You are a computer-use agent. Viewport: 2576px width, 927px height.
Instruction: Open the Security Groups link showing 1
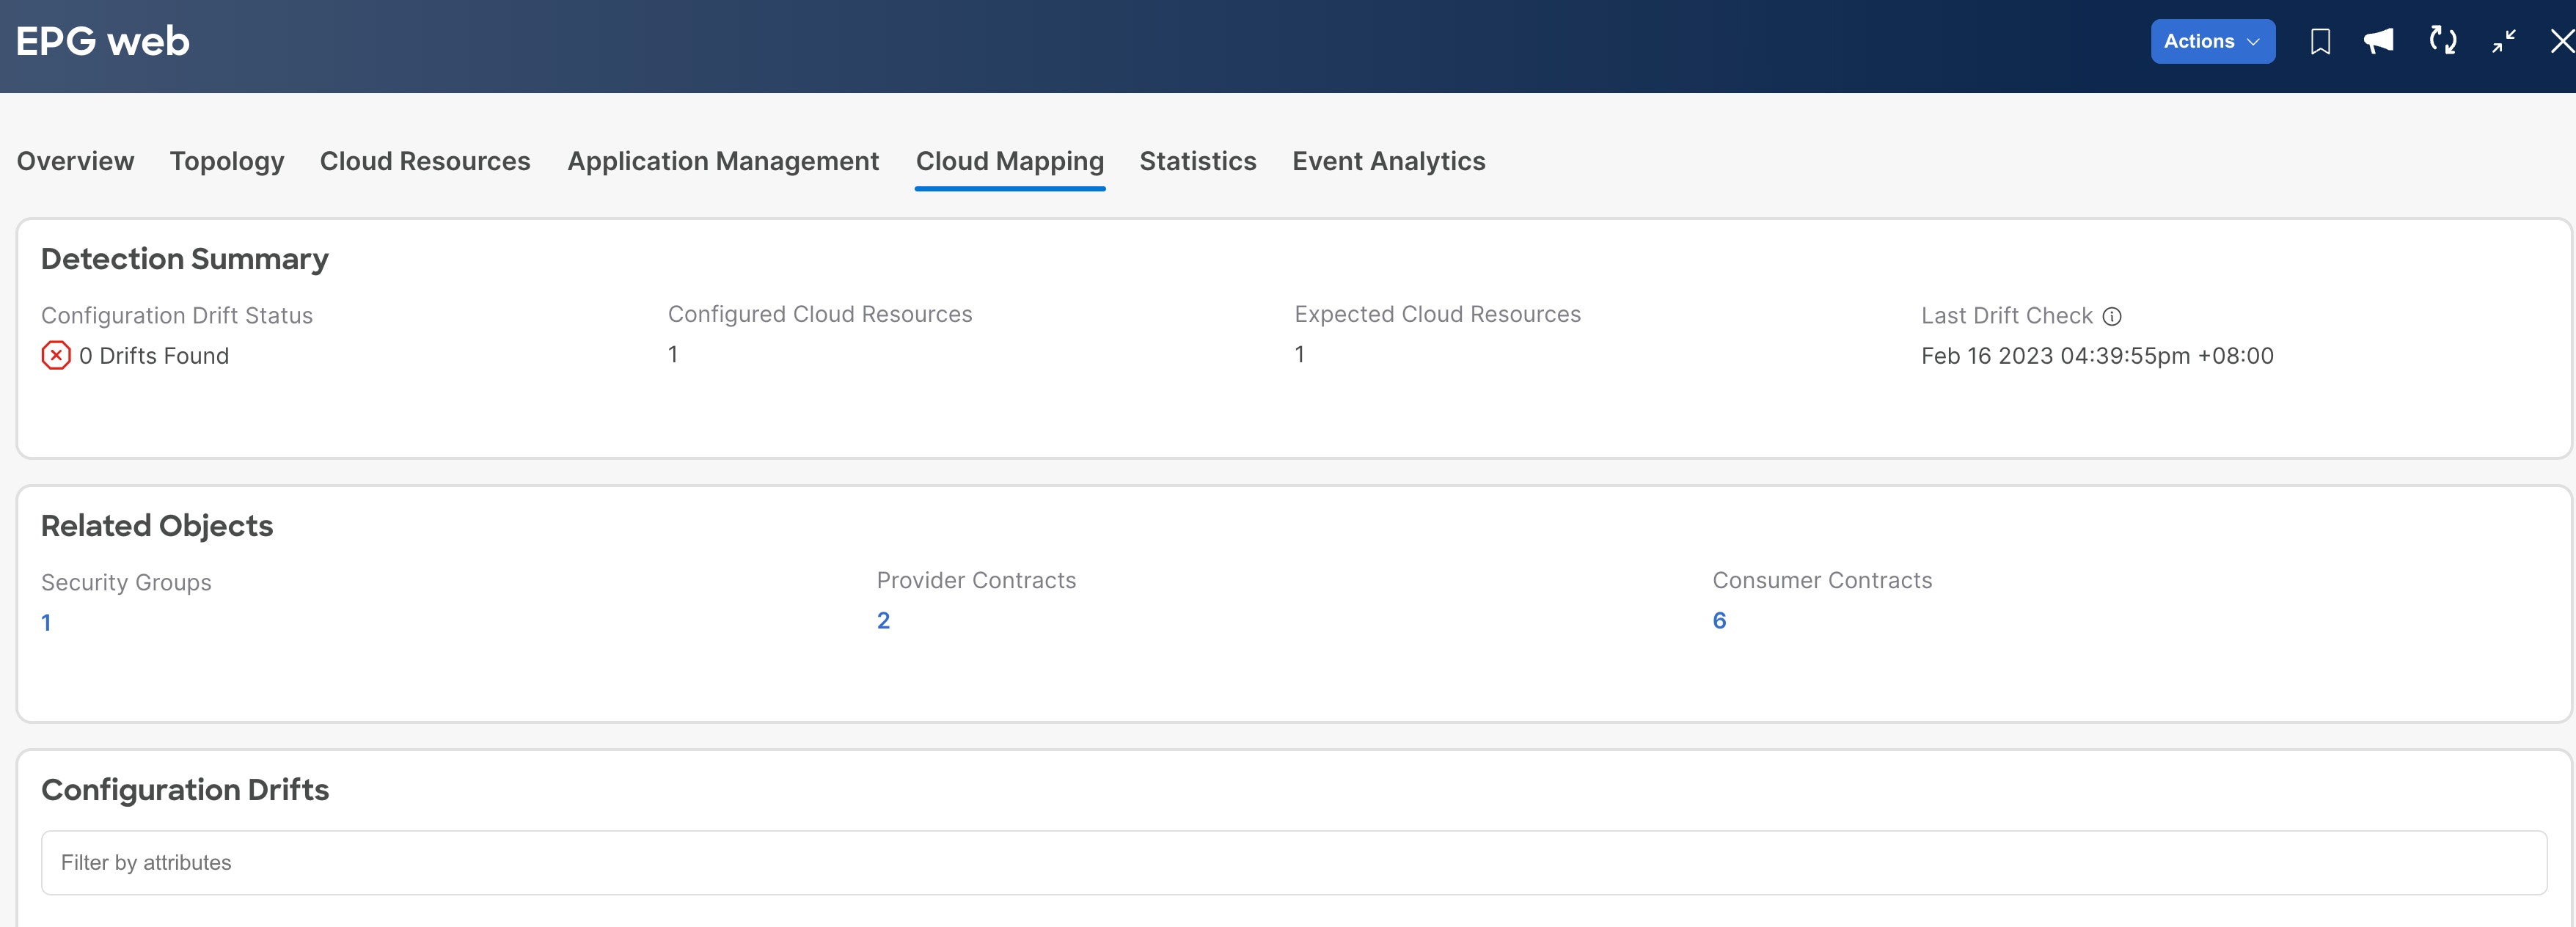46,621
